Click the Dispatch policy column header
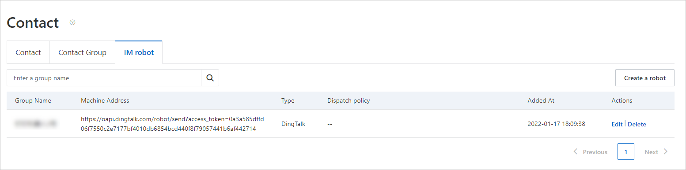 (x=349, y=100)
